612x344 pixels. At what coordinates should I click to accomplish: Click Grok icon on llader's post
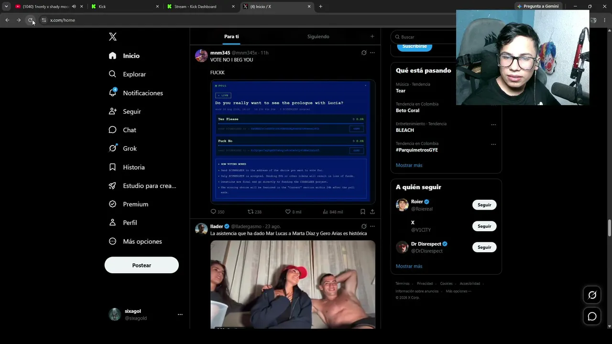[364, 226]
